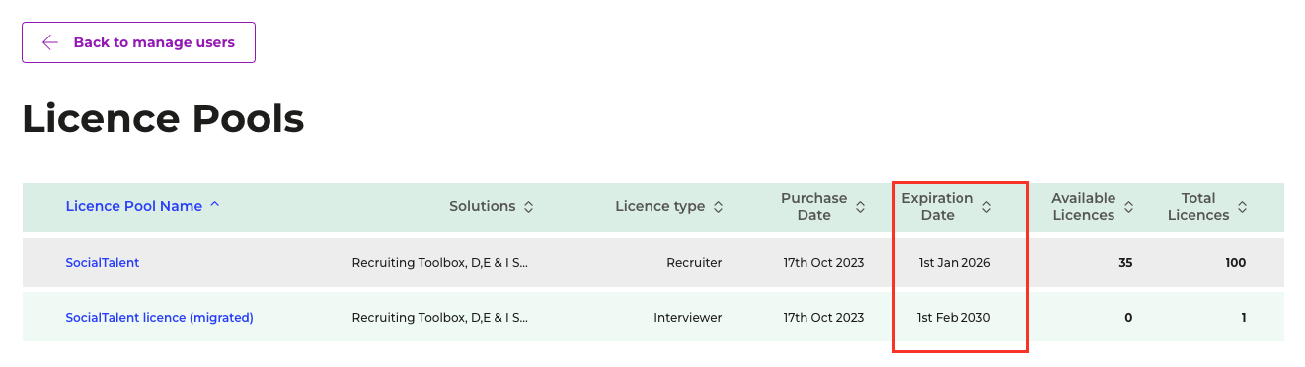The height and width of the screenshot is (367, 1305).
Task: Select the Licence Pool Name column header
Action: pyautogui.click(x=134, y=206)
